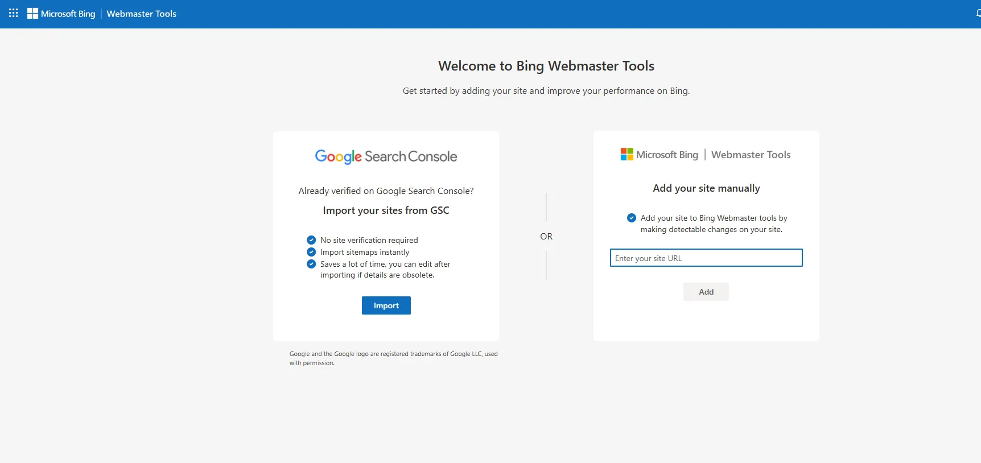Open the Microsoft apps grid launcher
Screen dimensions: 981x463
[14, 13]
